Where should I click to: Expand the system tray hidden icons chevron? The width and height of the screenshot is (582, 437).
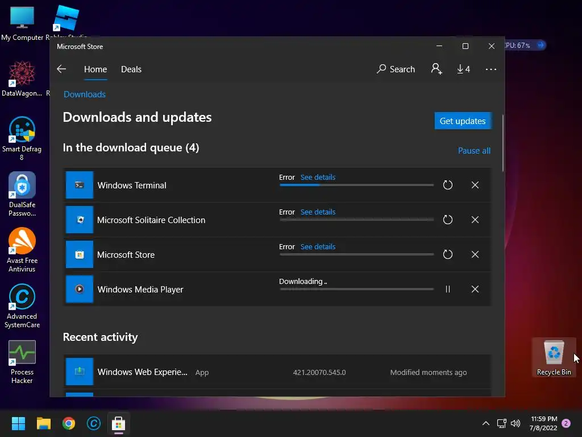click(485, 423)
